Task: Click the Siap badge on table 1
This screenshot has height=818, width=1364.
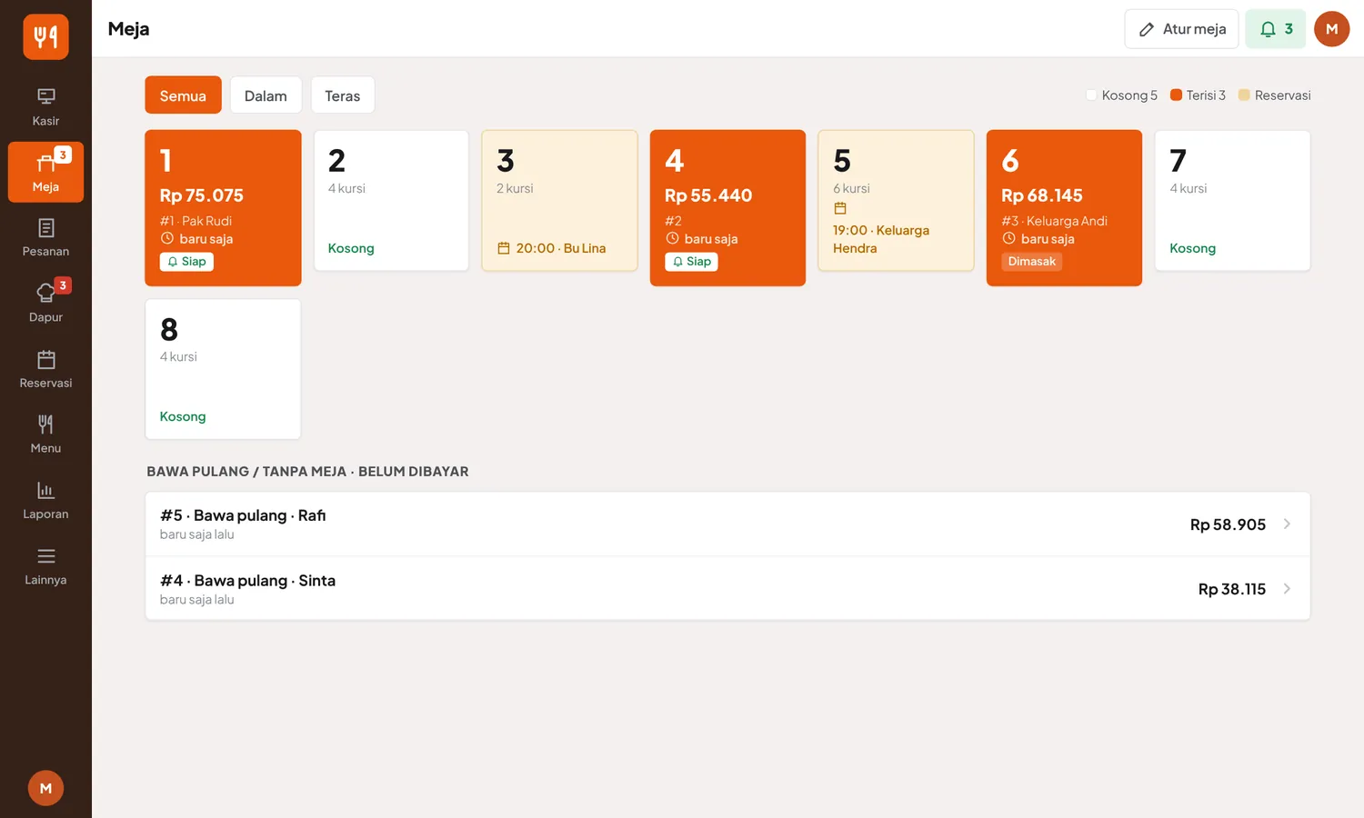Action: click(x=186, y=262)
